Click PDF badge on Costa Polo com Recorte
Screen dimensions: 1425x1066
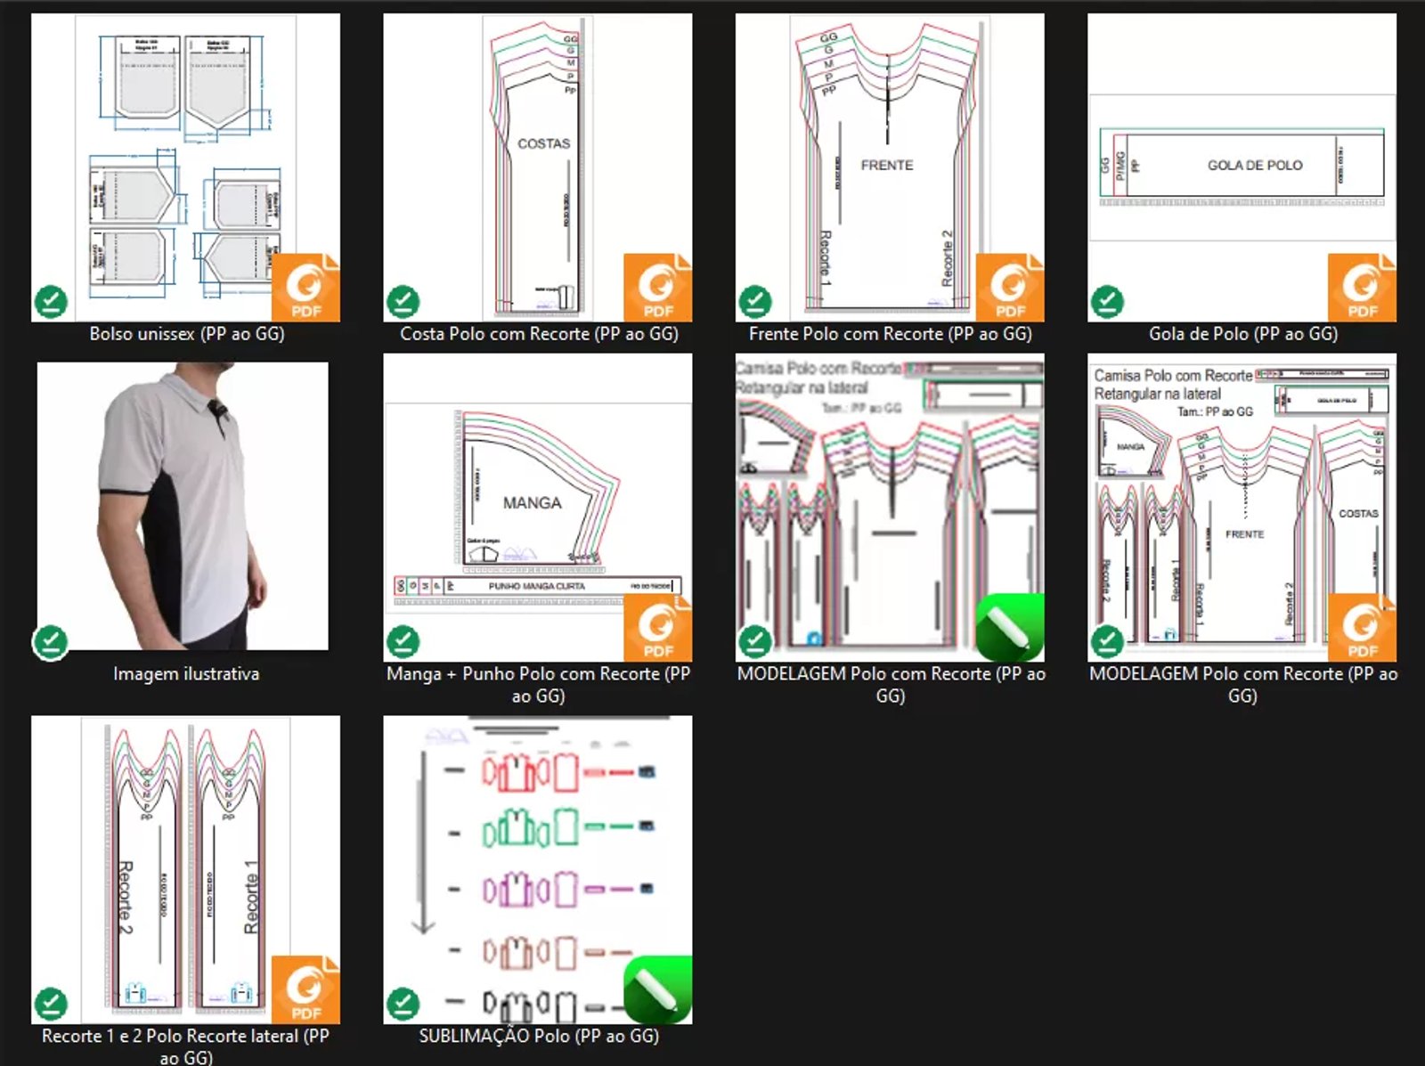pos(657,288)
